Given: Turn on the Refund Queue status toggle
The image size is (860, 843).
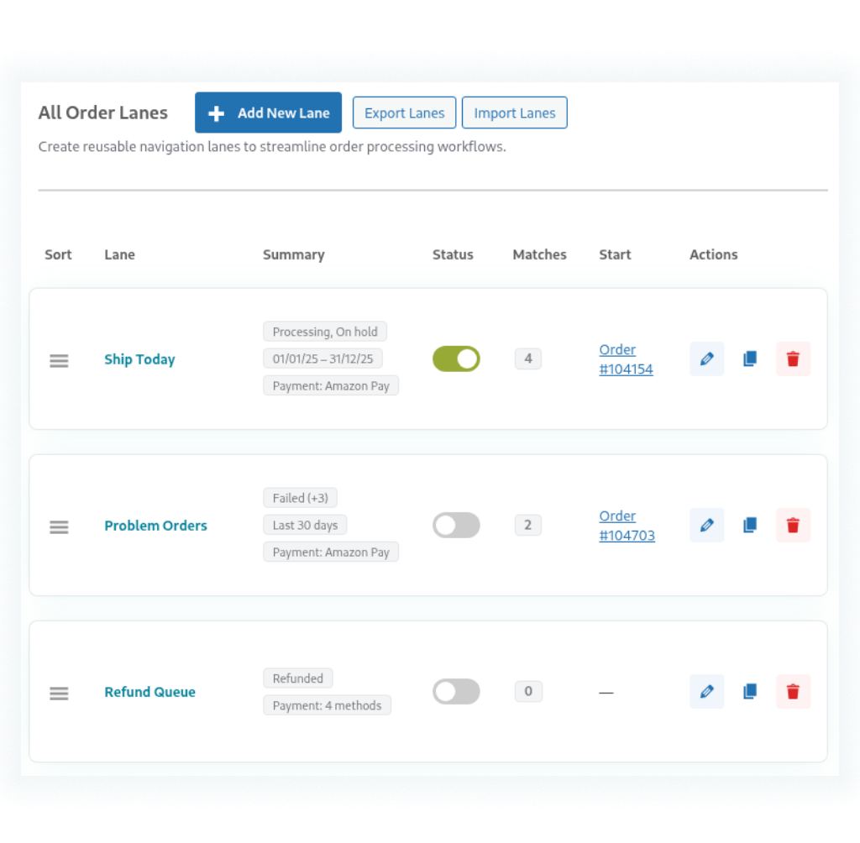Looking at the screenshot, I should [x=456, y=691].
